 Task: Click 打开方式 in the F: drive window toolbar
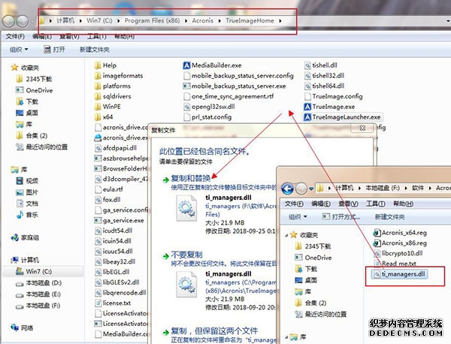[x=341, y=217]
